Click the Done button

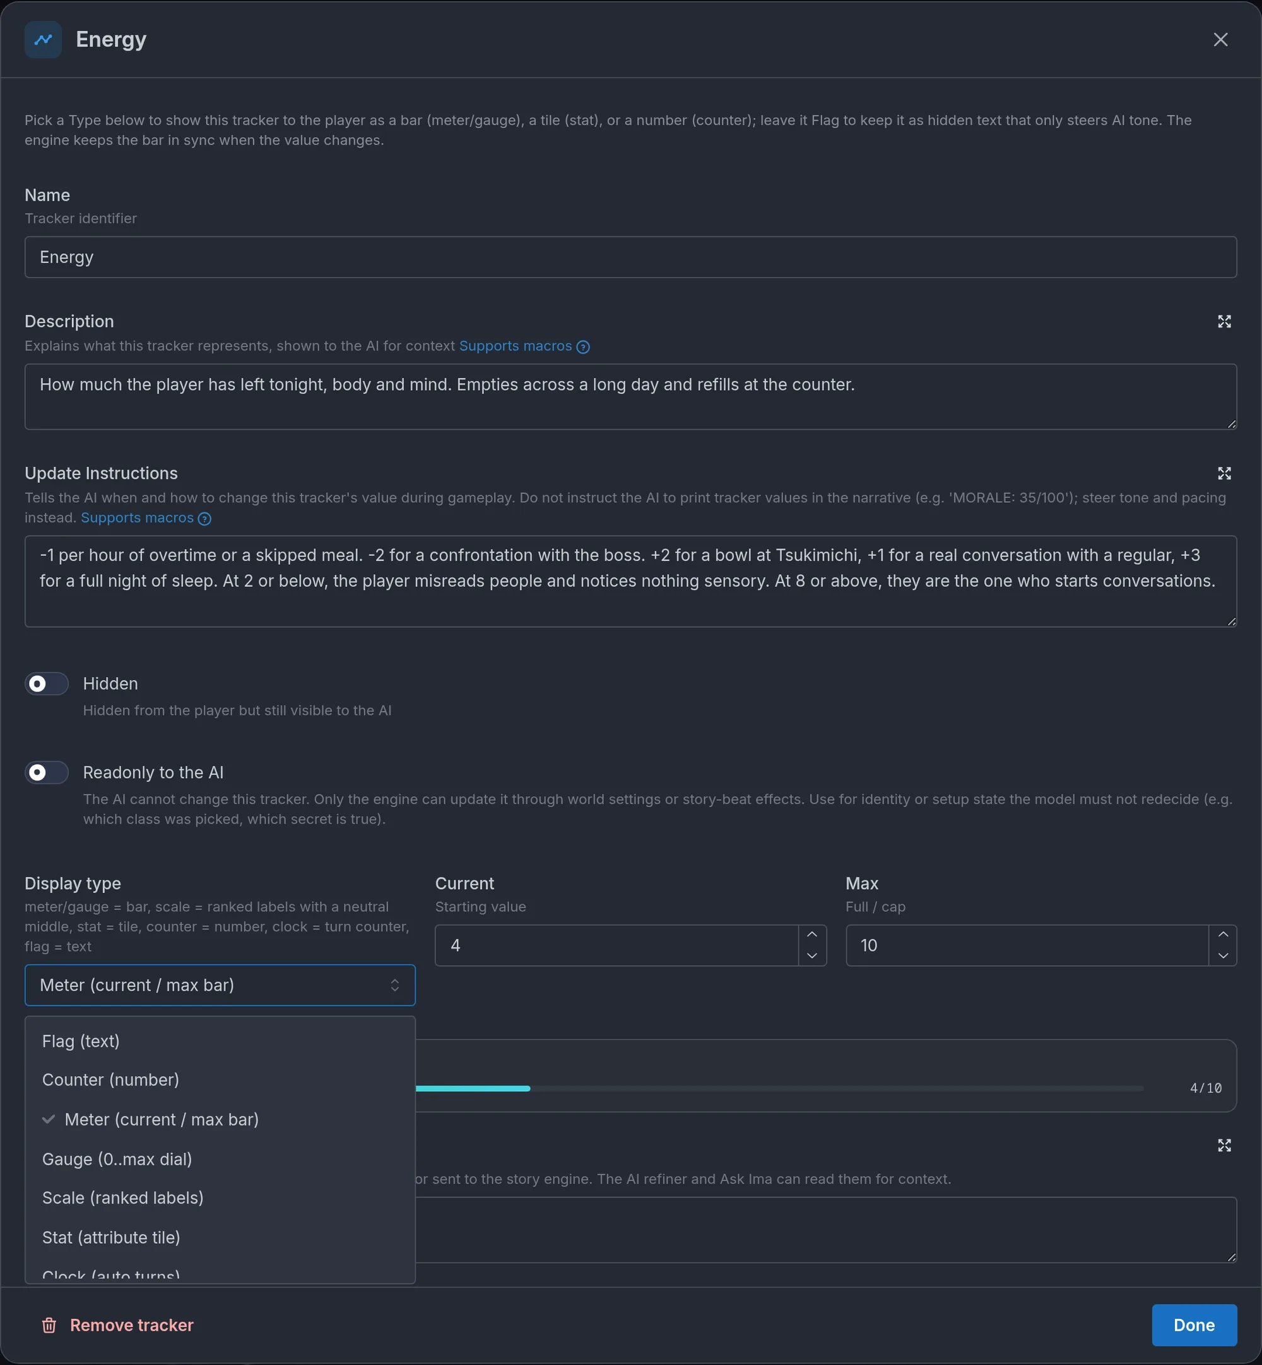click(x=1194, y=1325)
